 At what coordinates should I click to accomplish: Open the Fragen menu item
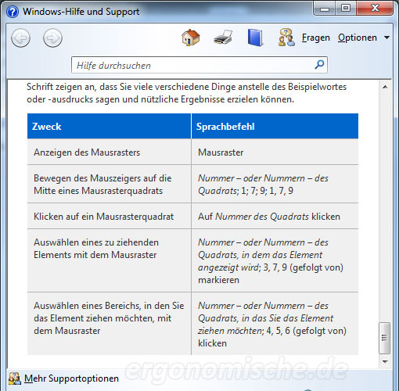(316, 38)
